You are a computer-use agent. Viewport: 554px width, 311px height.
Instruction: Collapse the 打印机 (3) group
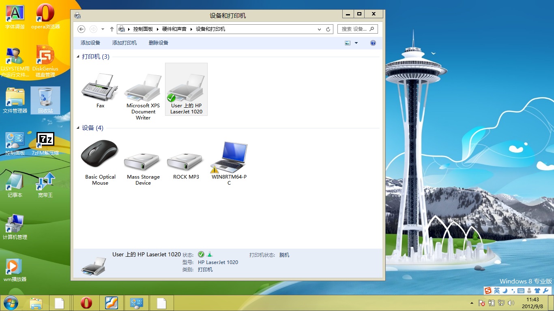point(78,57)
